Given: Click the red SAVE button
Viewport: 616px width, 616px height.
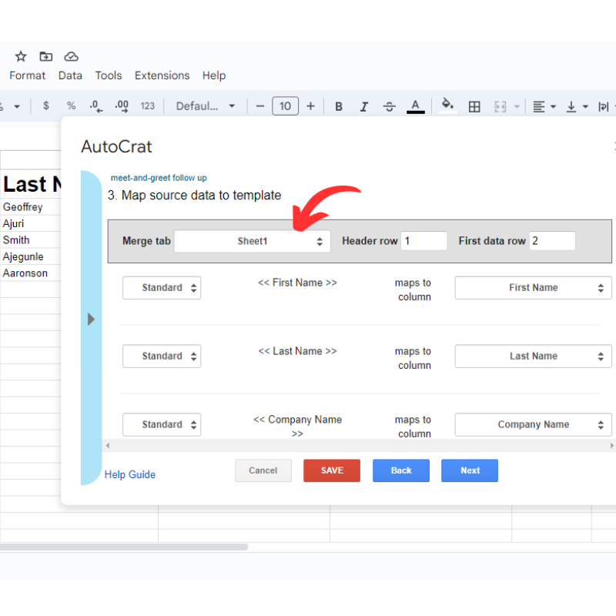Looking at the screenshot, I should pyautogui.click(x=332, y=470).
